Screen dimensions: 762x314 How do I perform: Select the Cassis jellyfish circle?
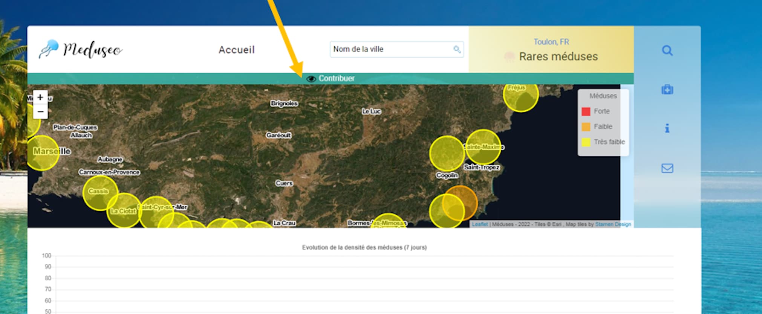click(100, 193)
